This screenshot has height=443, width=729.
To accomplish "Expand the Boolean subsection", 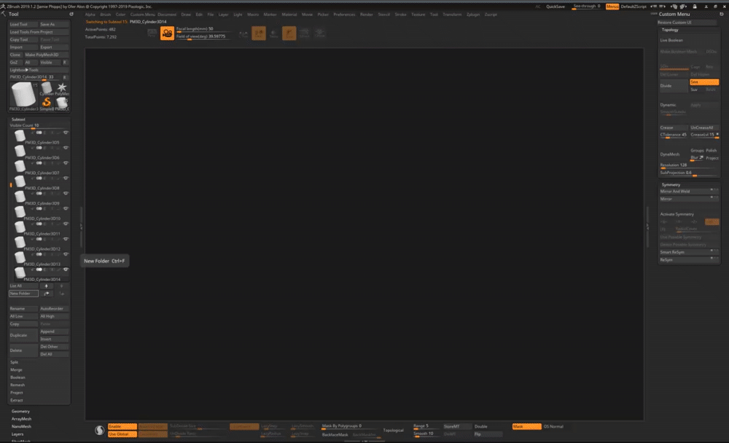I will point(17,377).
